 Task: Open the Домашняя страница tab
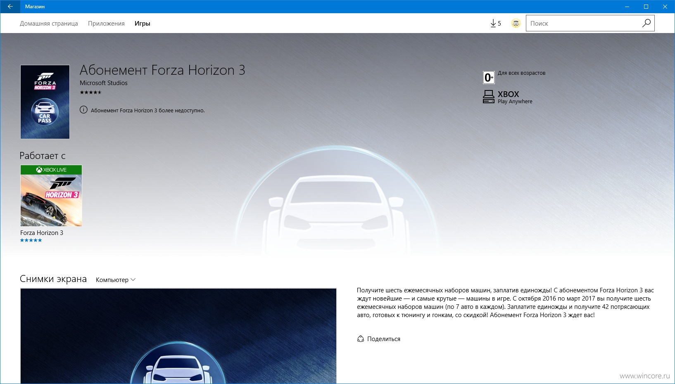49,24
